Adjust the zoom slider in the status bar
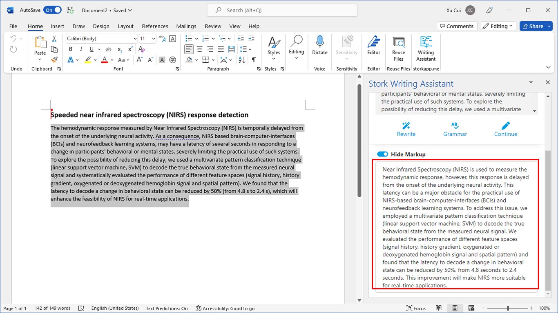This screenshot has width=558, height=313. pos(508,308)
